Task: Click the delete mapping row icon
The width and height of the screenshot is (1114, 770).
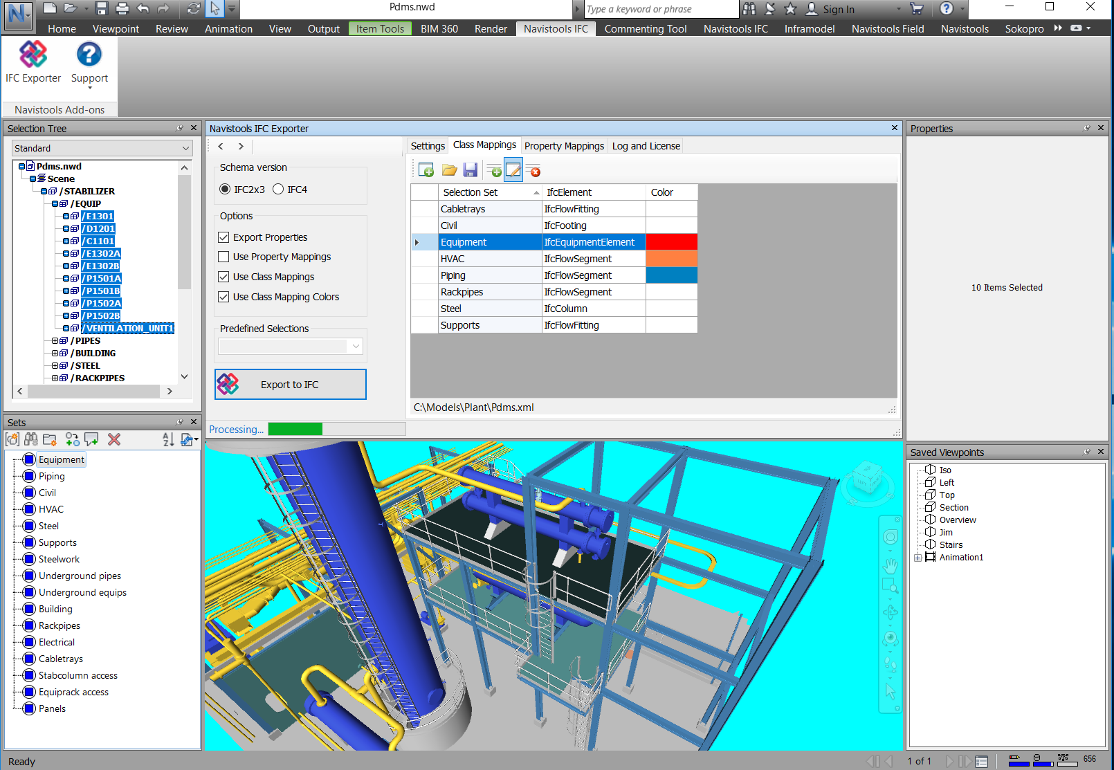Action: pyautogui.click(x=533, y=170)
